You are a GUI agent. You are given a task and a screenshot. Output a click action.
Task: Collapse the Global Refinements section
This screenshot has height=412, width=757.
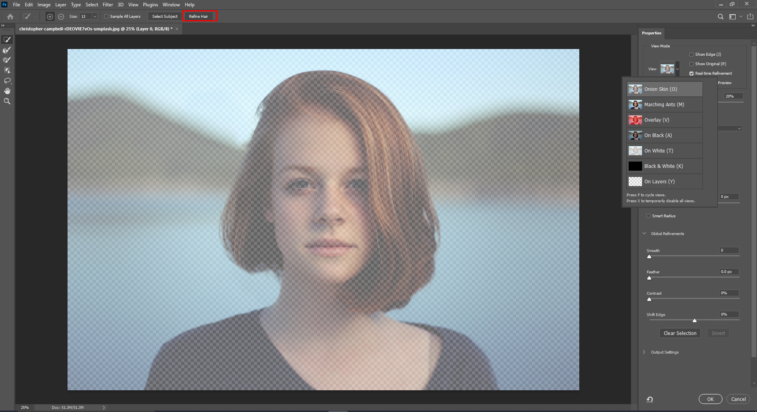click(644, 233)
